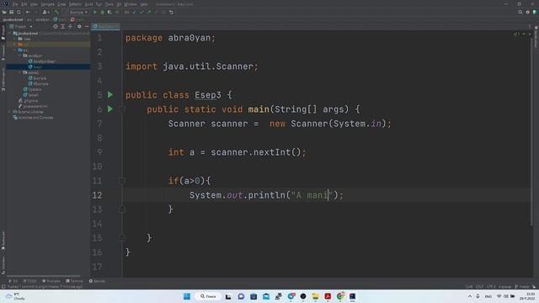Click Expand All in Project panel
539x303 pixels.
[x=63, y=26]
